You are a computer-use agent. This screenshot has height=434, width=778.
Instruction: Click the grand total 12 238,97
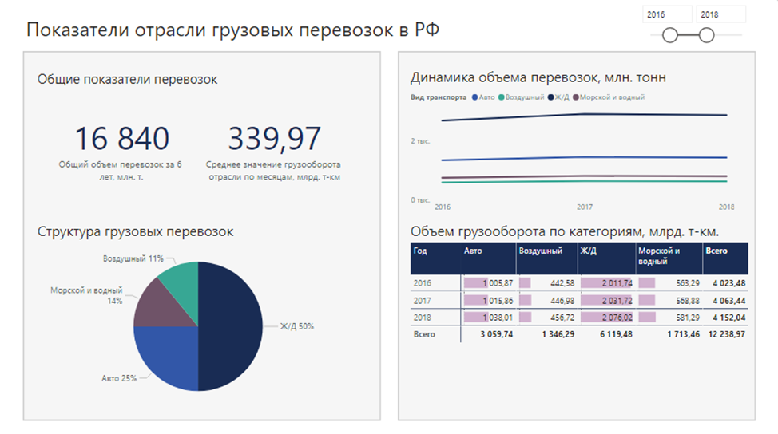[x=727, y=334]
